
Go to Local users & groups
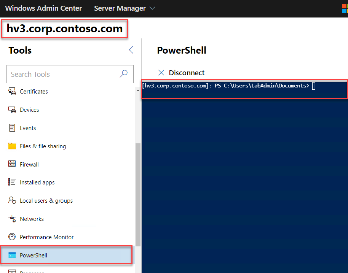(x=67, y=200)
